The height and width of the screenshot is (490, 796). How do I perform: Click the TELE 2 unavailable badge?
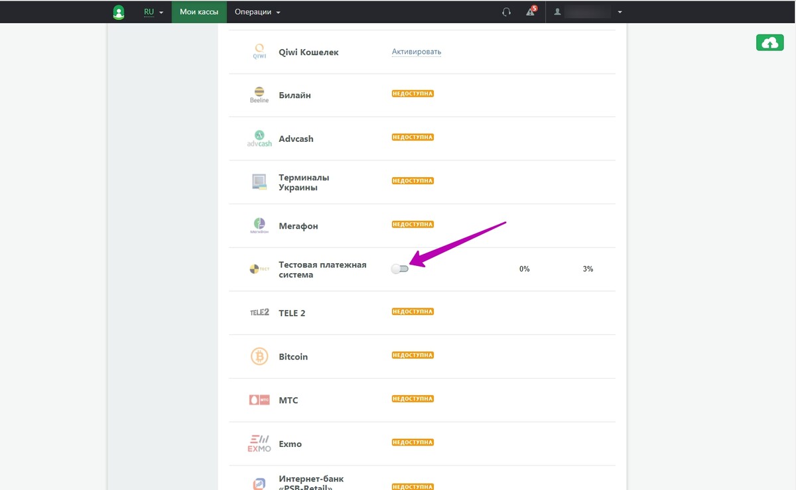pos(413,312)
